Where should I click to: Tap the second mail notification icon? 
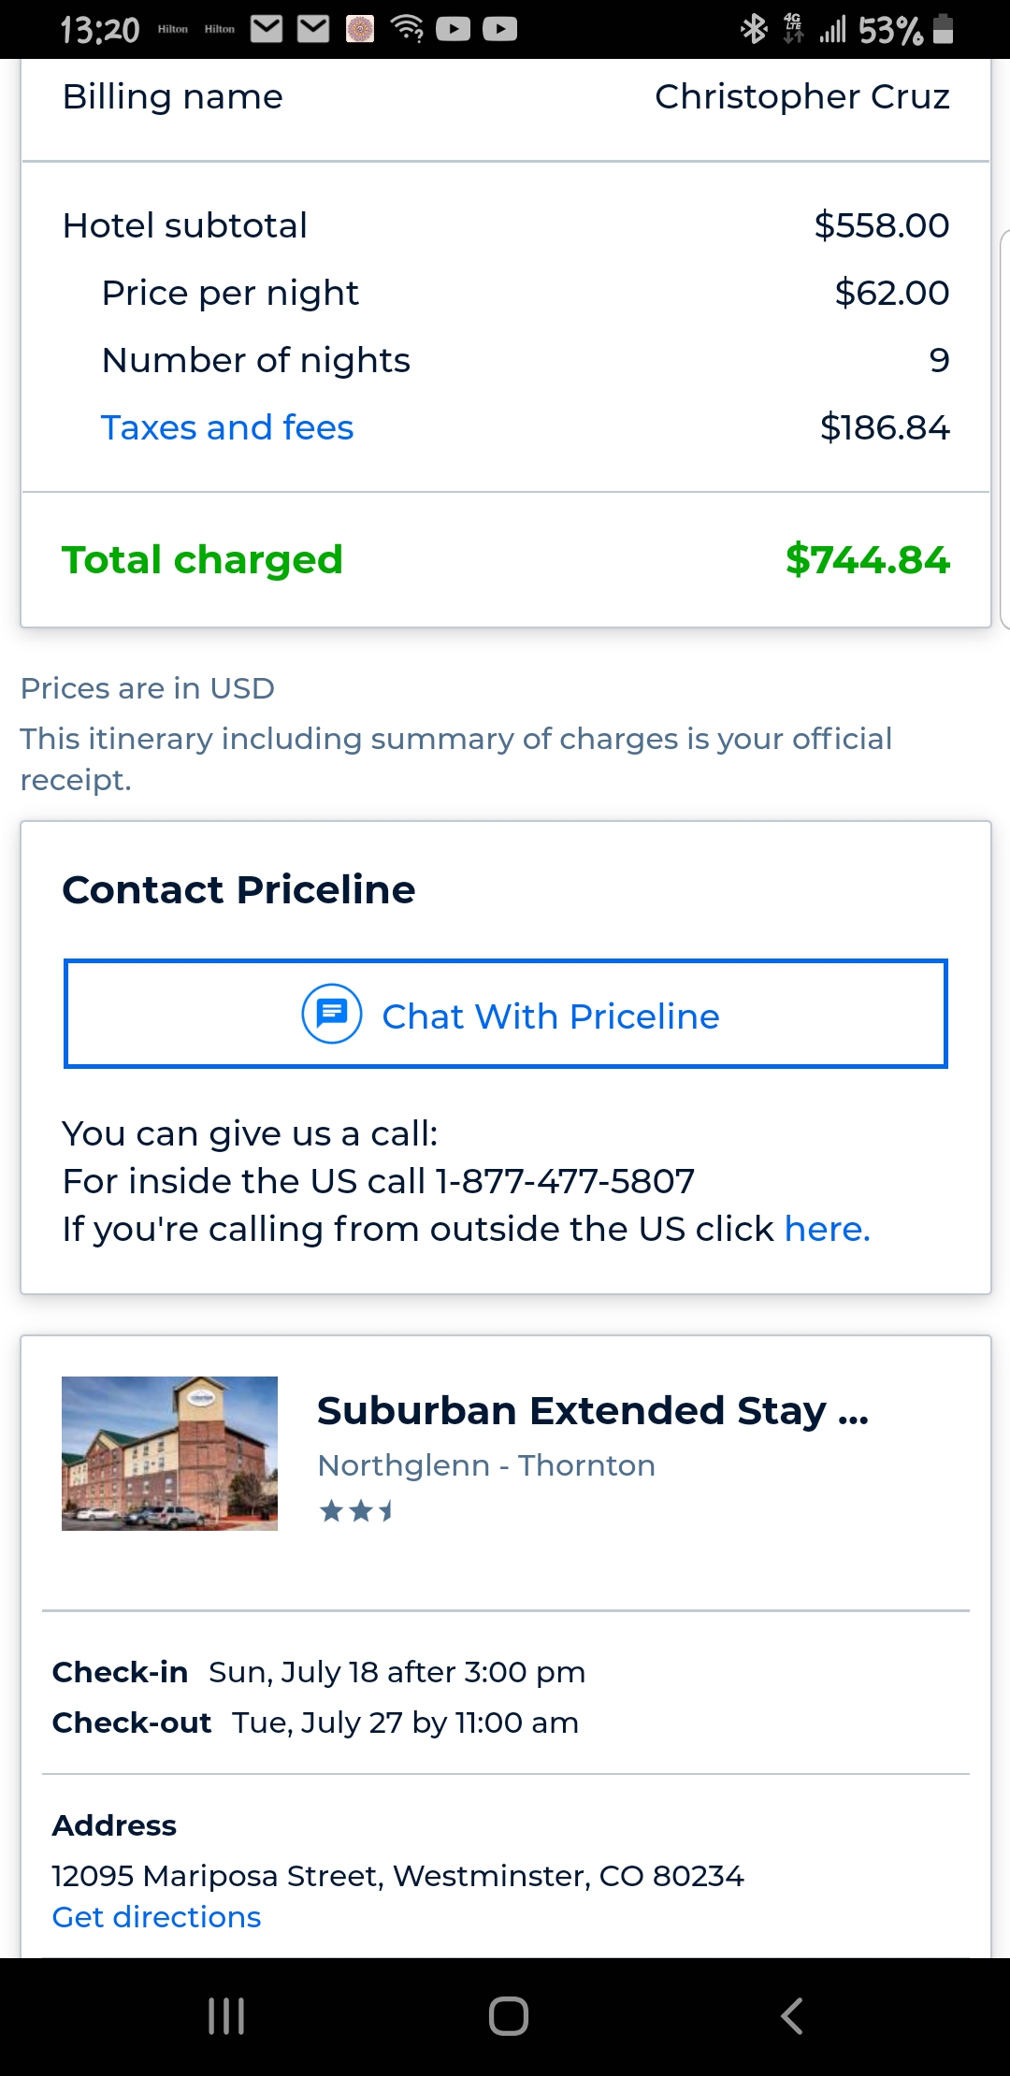click(x=313, y=29)
